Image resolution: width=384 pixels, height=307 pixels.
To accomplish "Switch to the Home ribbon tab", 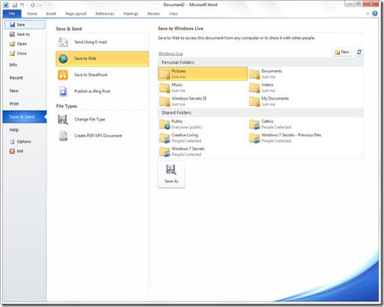I will 32,14.
